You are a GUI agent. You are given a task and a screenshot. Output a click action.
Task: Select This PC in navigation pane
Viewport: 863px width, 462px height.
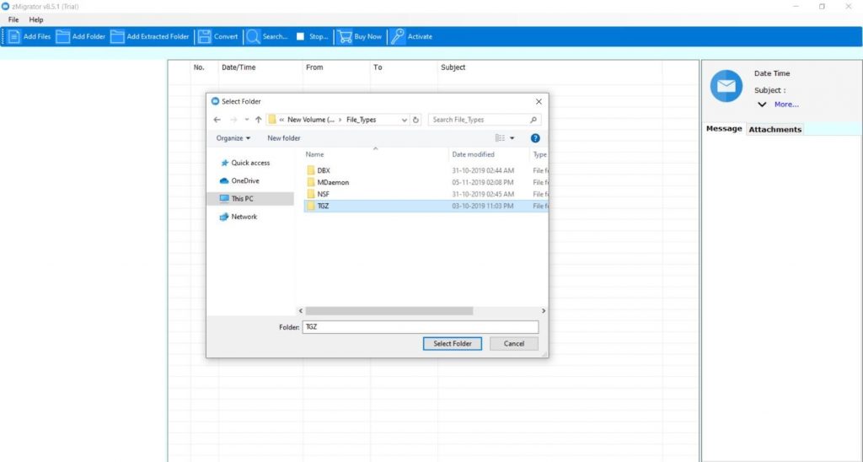pos(250,199)
